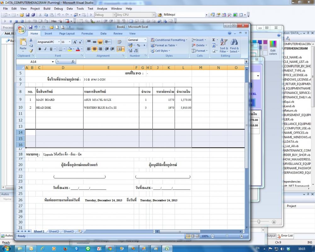Click the Wrap Text icon

(119, 42)
